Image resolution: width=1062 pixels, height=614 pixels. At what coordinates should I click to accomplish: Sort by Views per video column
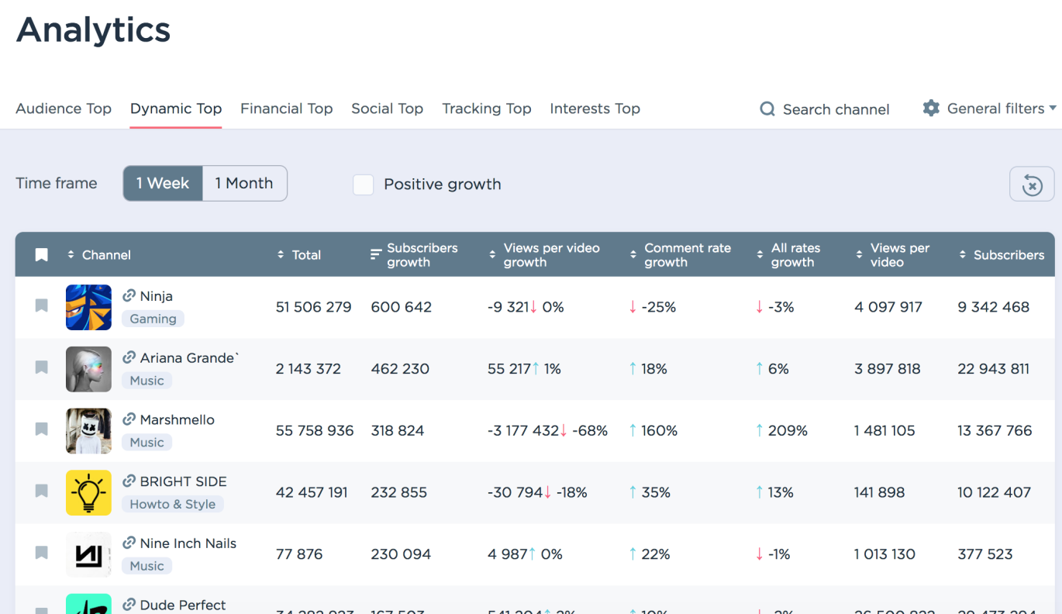892,255
